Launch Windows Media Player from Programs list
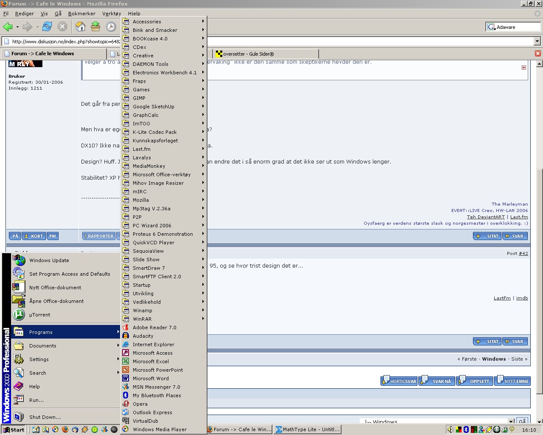543x435 pixels. 164,429
